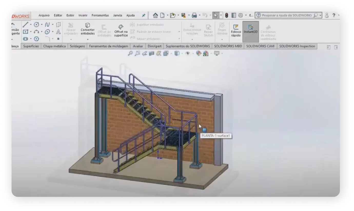Open the Ferramentas menu
The image size is (354, 211).
(100, 15)
